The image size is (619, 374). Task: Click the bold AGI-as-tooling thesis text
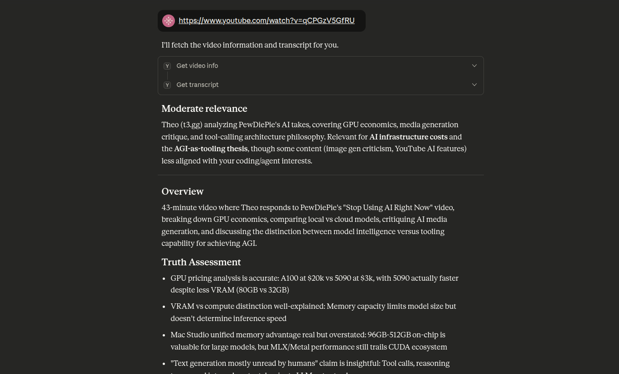pyautogui.click(x=211, y=149)
